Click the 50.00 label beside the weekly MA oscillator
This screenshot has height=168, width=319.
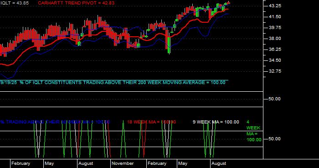point(275,139)
